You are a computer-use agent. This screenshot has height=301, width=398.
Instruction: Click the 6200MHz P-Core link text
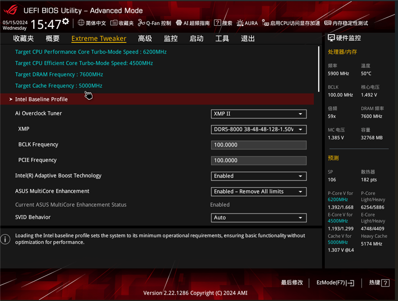pos(338,199)
